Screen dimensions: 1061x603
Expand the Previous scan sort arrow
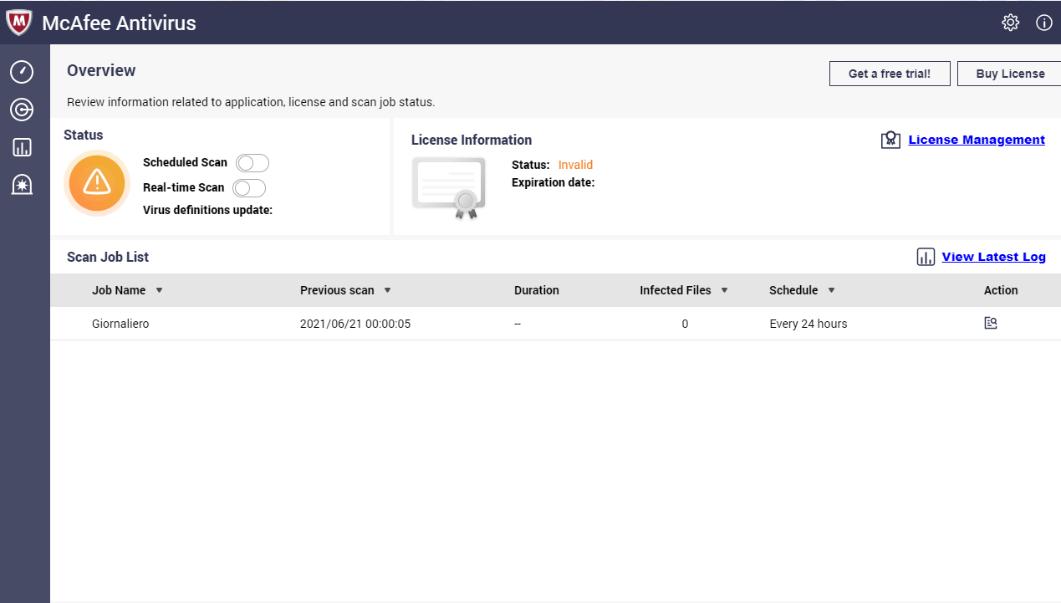tap(387, 291)
